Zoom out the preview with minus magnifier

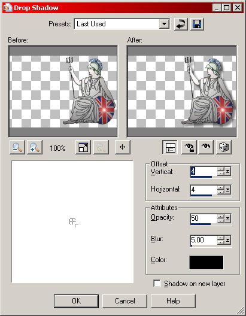point(17,147)
